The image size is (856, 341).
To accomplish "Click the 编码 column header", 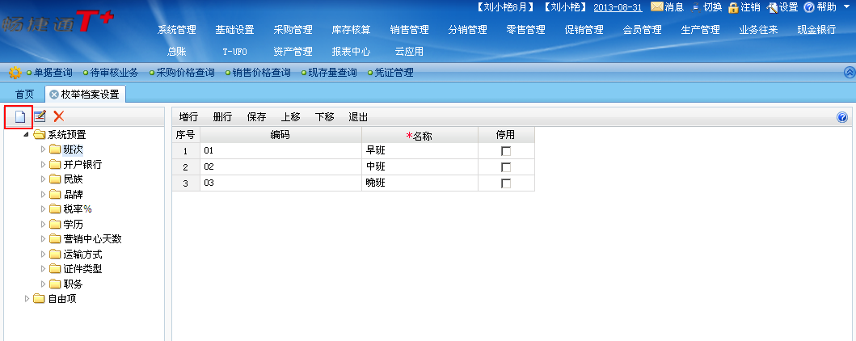I will pos(280,135).
